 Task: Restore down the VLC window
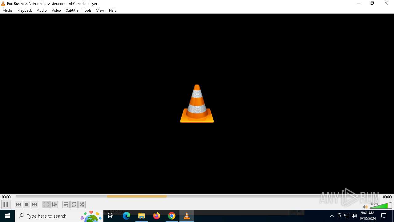[372, 3]
